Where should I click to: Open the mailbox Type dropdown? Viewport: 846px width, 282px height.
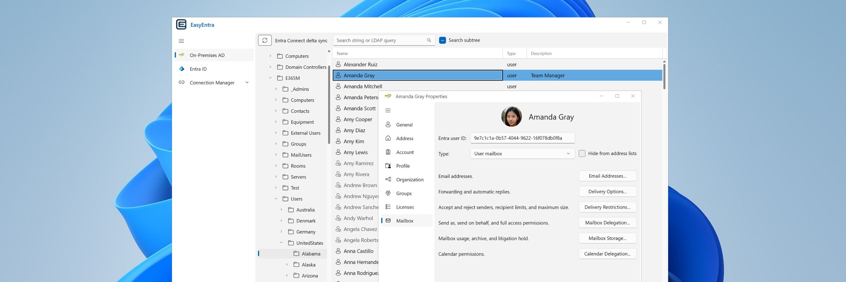pyautogui.click(x=522, y=154)
